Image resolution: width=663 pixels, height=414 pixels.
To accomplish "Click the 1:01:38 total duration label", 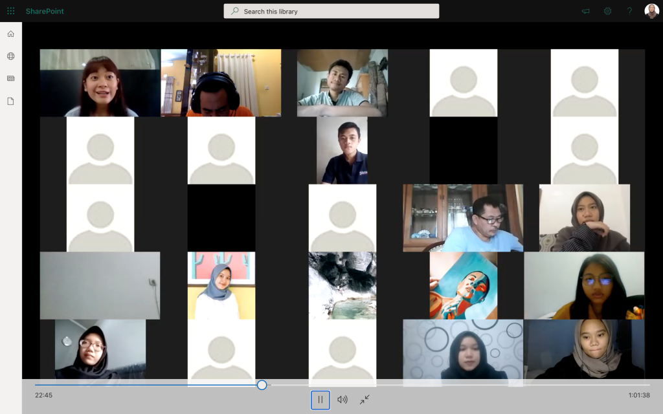I will coord(639,395).
